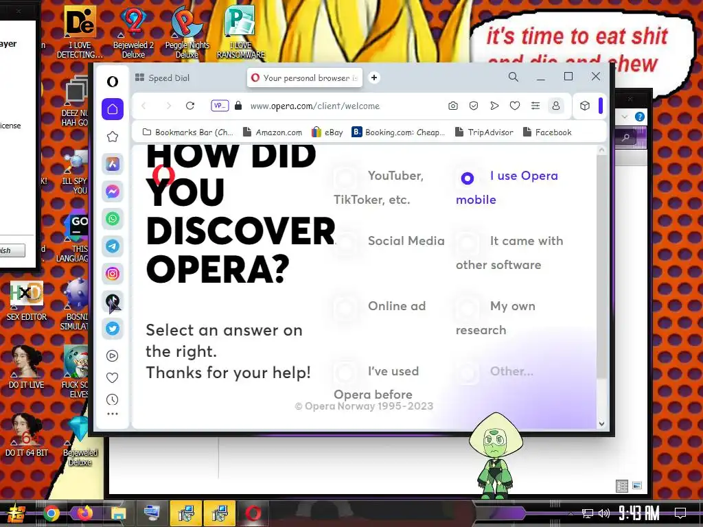Click the heart icon in the sidebar

pos(113,378)
